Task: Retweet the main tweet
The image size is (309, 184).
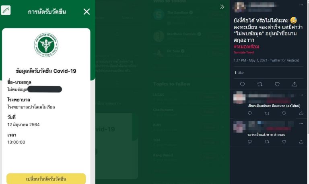Action: 260,84
